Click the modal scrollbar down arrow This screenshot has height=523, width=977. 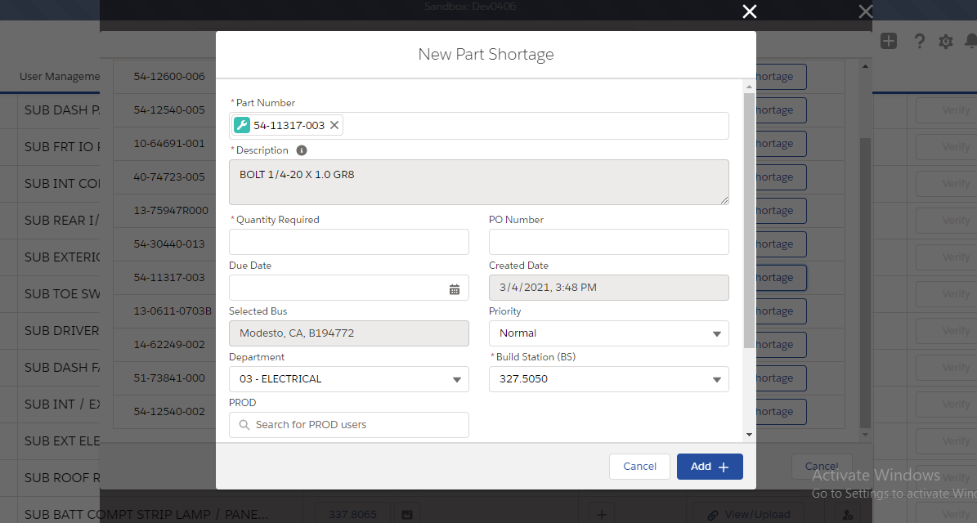749,435
